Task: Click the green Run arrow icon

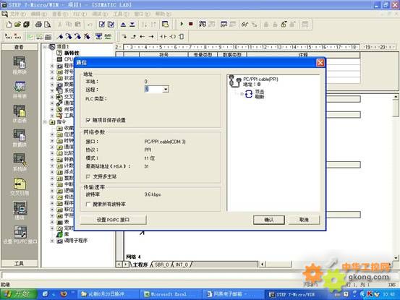Action: point(182,24)
